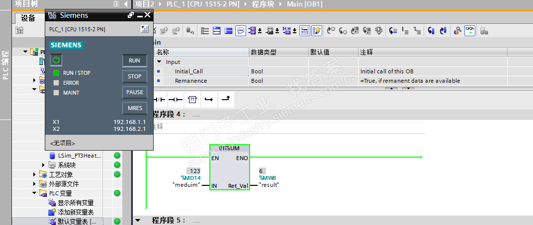
Task: Click STOP button in PLCSIM
Action: coord(135,77)
